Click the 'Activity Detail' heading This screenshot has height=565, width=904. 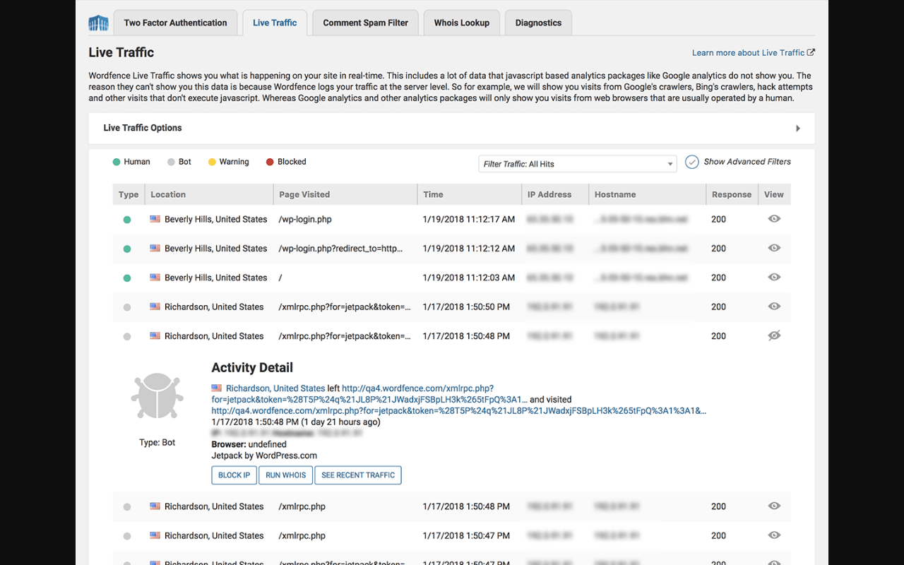tap(252, 367)
